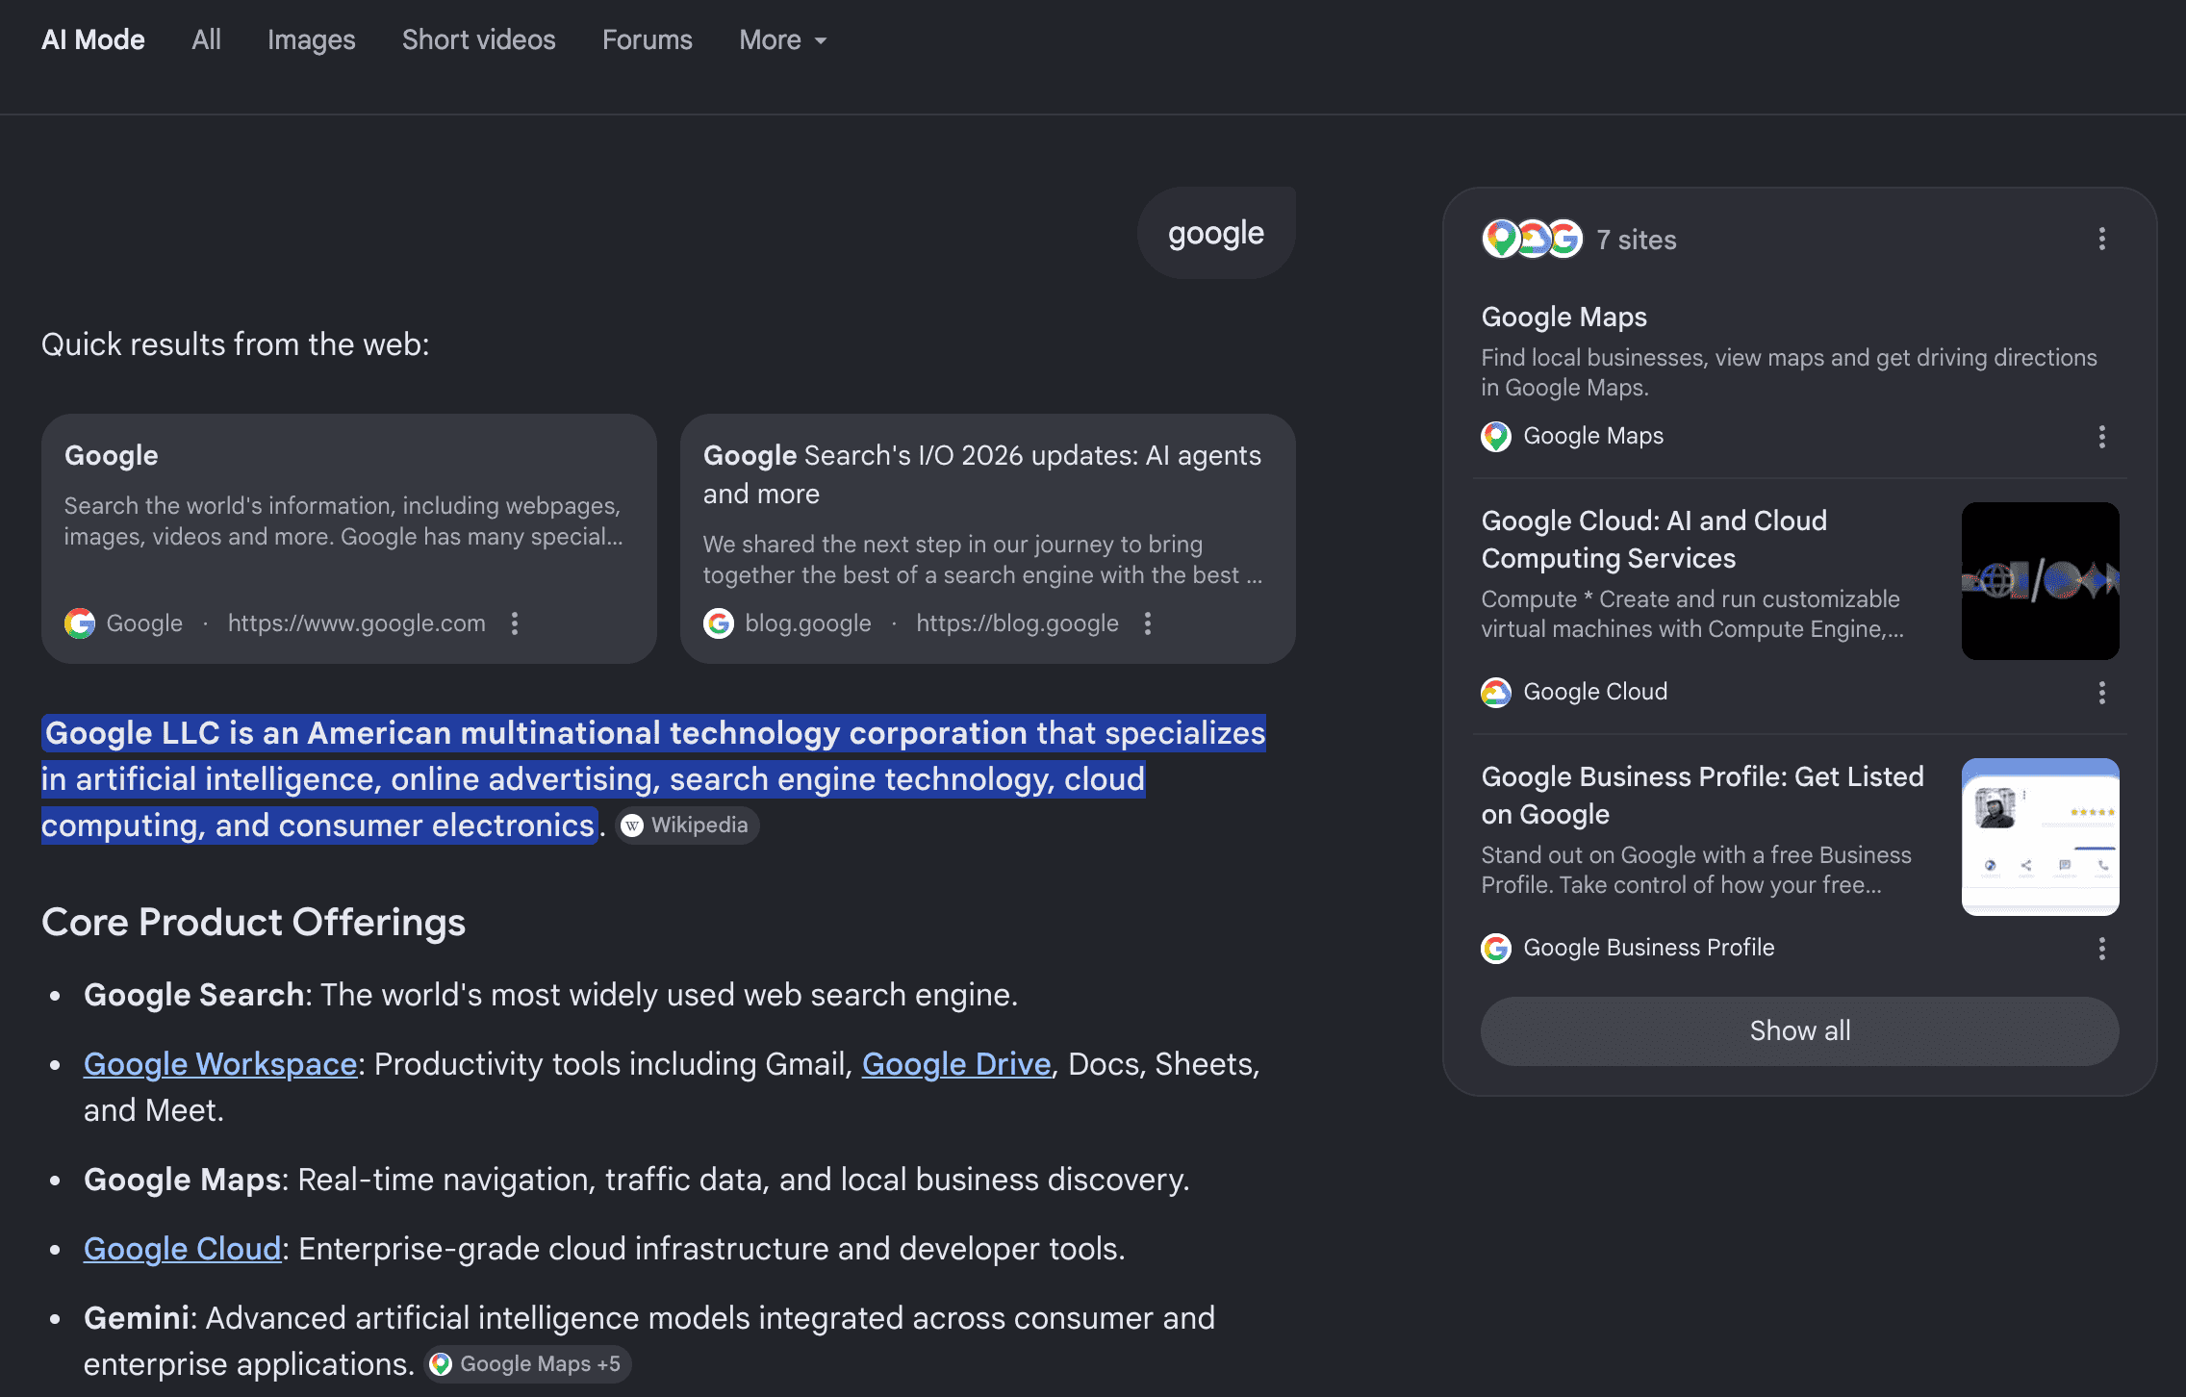The width and height of the screenshot is (2186, 1397).
Task: Open Google Cloud: AI and Cloud Computing Services
Action: (1654, 539)
